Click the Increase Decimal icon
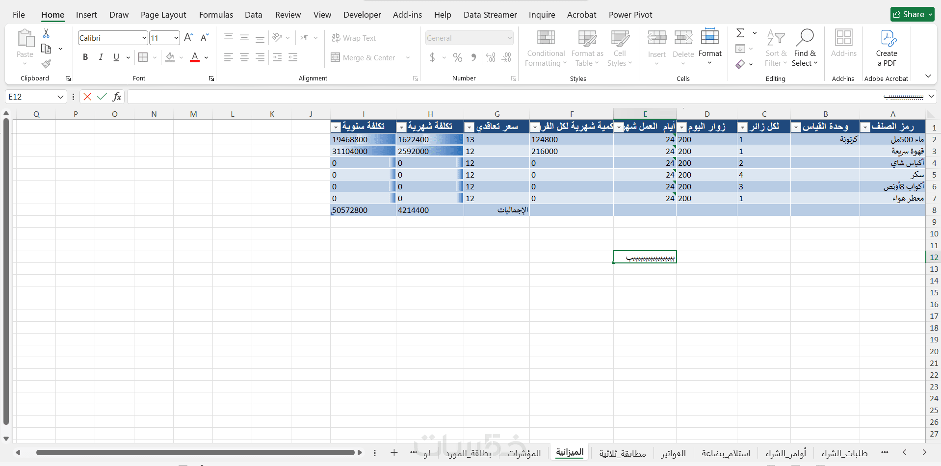This screenshot has width=941, height=466. [x=491, y=57]
